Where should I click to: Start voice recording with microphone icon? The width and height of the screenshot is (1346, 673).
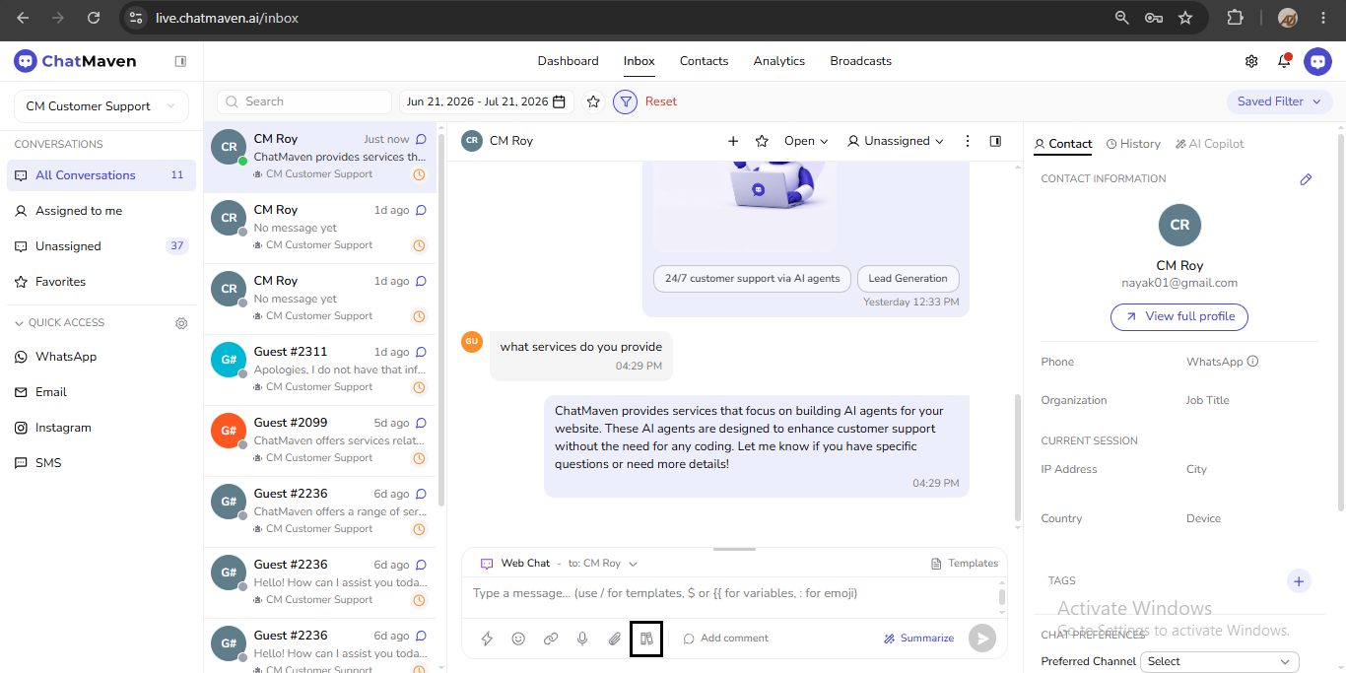582,639
